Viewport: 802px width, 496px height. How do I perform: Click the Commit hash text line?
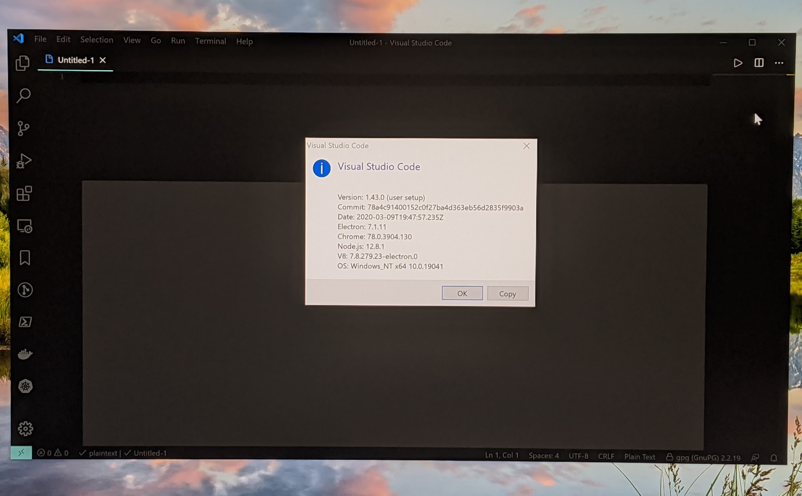(430, 207)
